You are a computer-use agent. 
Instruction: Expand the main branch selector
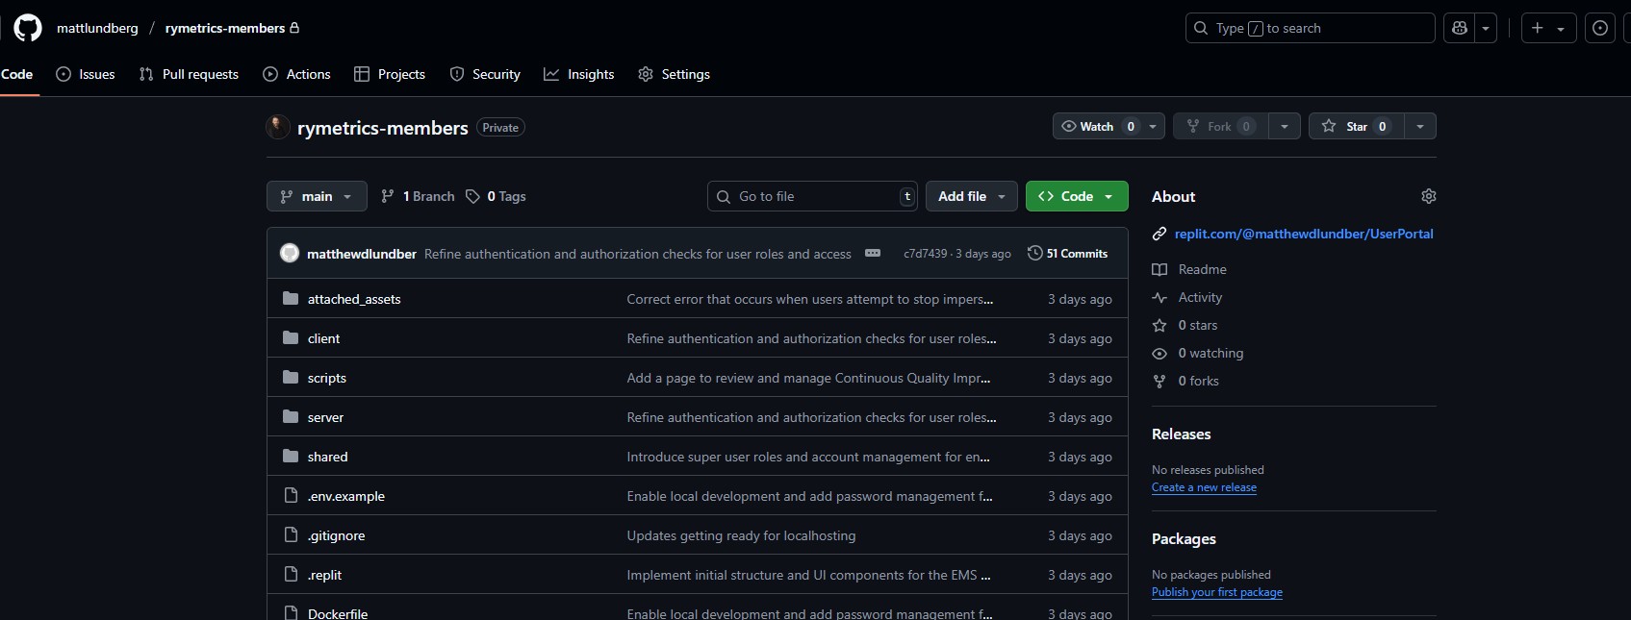(x=317, y=196)
